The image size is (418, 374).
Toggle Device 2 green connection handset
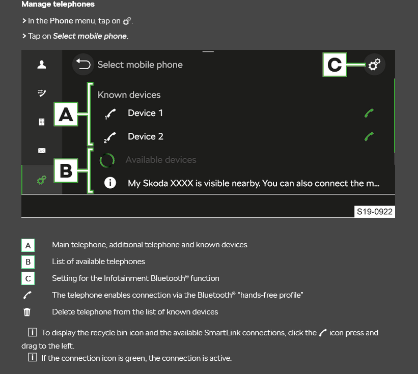click(x=369, y=137)
